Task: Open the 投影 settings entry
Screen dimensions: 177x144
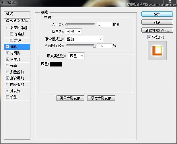Action: pyautogui.click(x=14, y=97)
